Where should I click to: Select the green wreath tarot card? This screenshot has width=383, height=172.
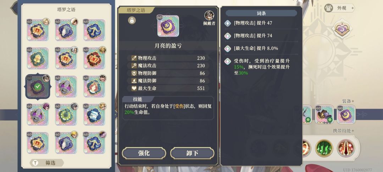tap(66, 115)
